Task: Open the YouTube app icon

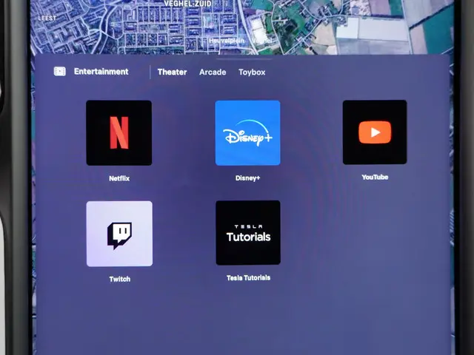Action: tap(375, 132)
